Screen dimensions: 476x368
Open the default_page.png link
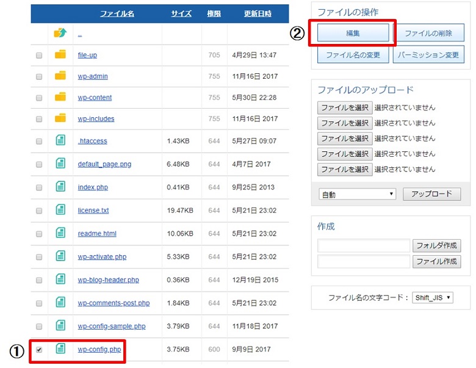[104, 164]
